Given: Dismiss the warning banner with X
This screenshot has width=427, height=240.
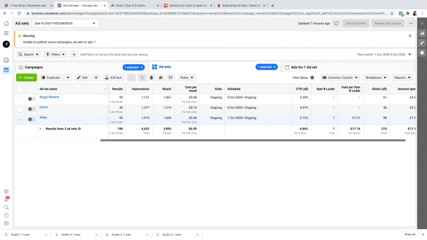Looking at the screenshot, I should (410, 36).
